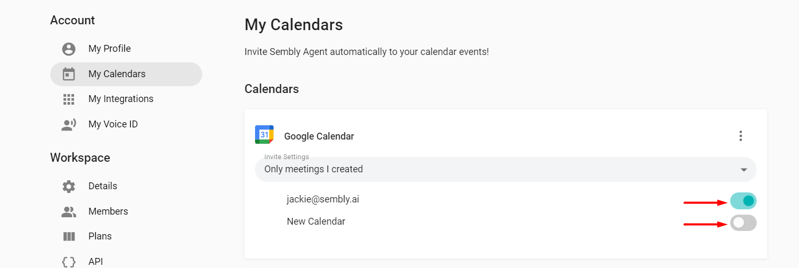Click the Google Calendar logo icon
799x268 pixels.
[264, 135]
